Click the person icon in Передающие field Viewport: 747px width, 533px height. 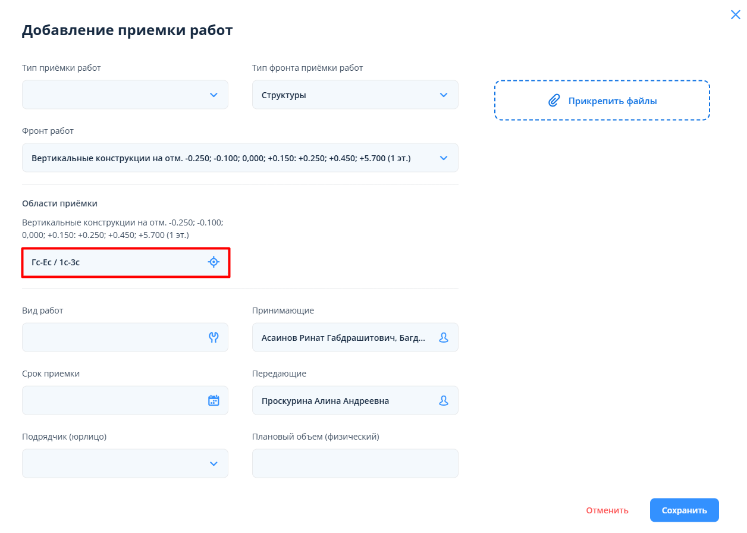(x=443, y=400)
